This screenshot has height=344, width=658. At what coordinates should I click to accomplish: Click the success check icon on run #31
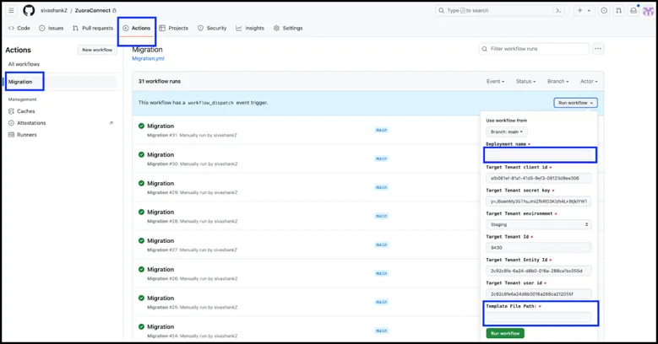[x=141, y=126]
